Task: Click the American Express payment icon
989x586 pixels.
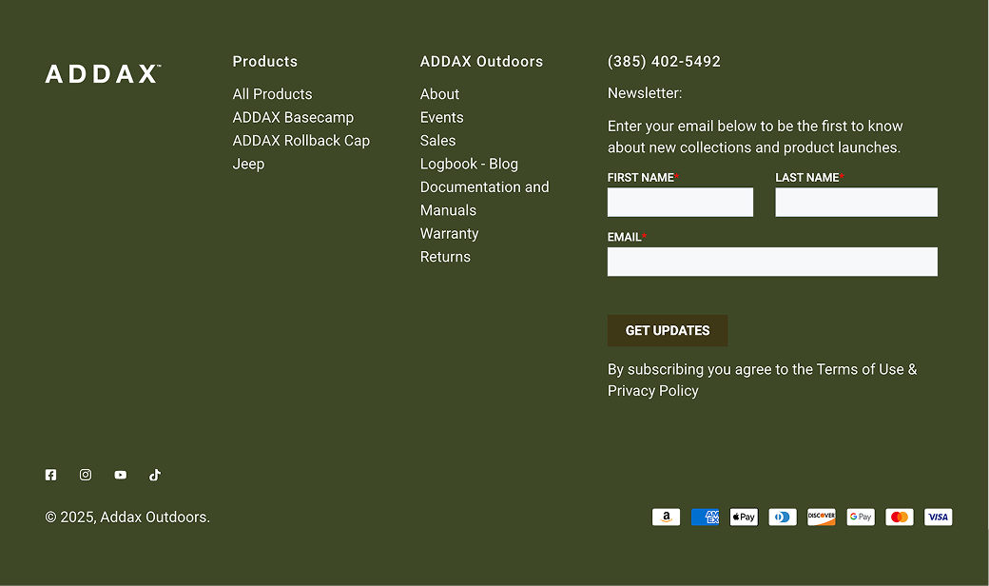Action: [706, 518]
